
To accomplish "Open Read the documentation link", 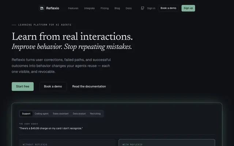I will tap(89, 87).
